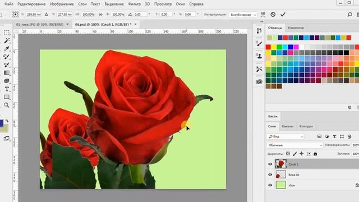Open the layer filter Вид dropdown
Image resolution: width=359 pixels, height=202 pixels.
286,136
